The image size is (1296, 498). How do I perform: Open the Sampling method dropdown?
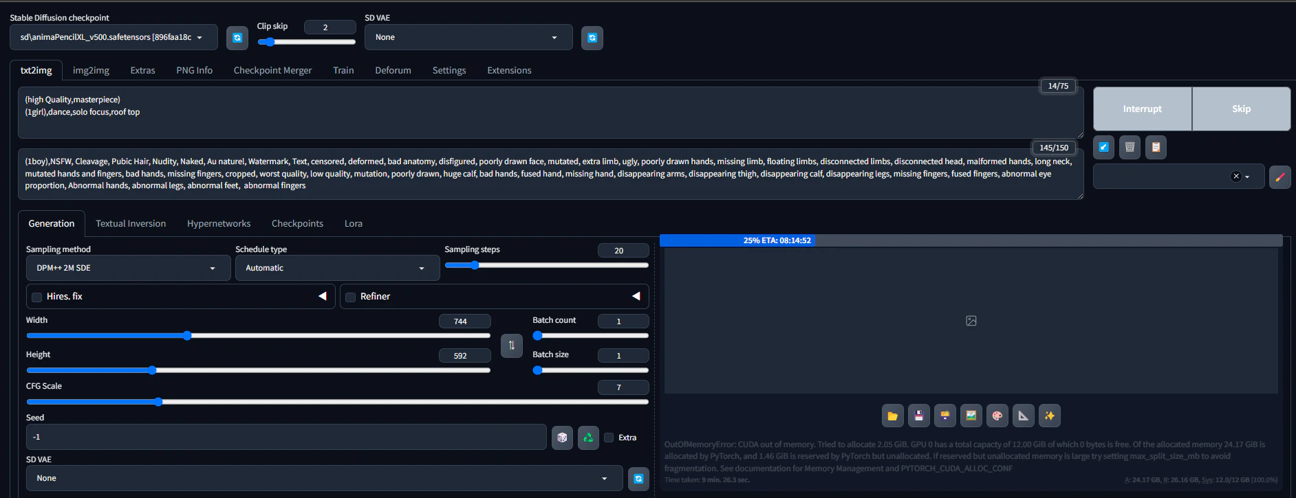coord(128,268)
